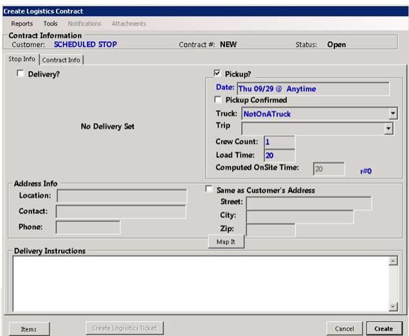Screen dimensions: 409x336
Task: Click the Create Logisitics Ticket button
Action: coord(125,328)
